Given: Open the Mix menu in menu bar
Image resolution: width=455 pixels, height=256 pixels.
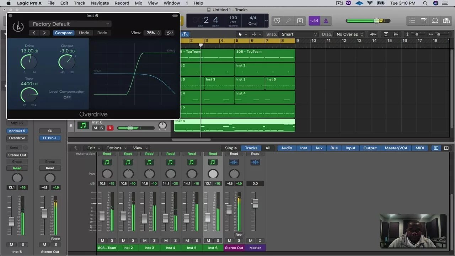Looking at the screenshot, I should click(139, 3).
